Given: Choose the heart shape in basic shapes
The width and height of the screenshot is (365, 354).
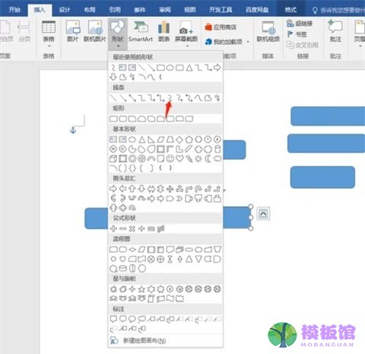Looking at the screenshot, I should pyautogui.click(x=179, y=158).
